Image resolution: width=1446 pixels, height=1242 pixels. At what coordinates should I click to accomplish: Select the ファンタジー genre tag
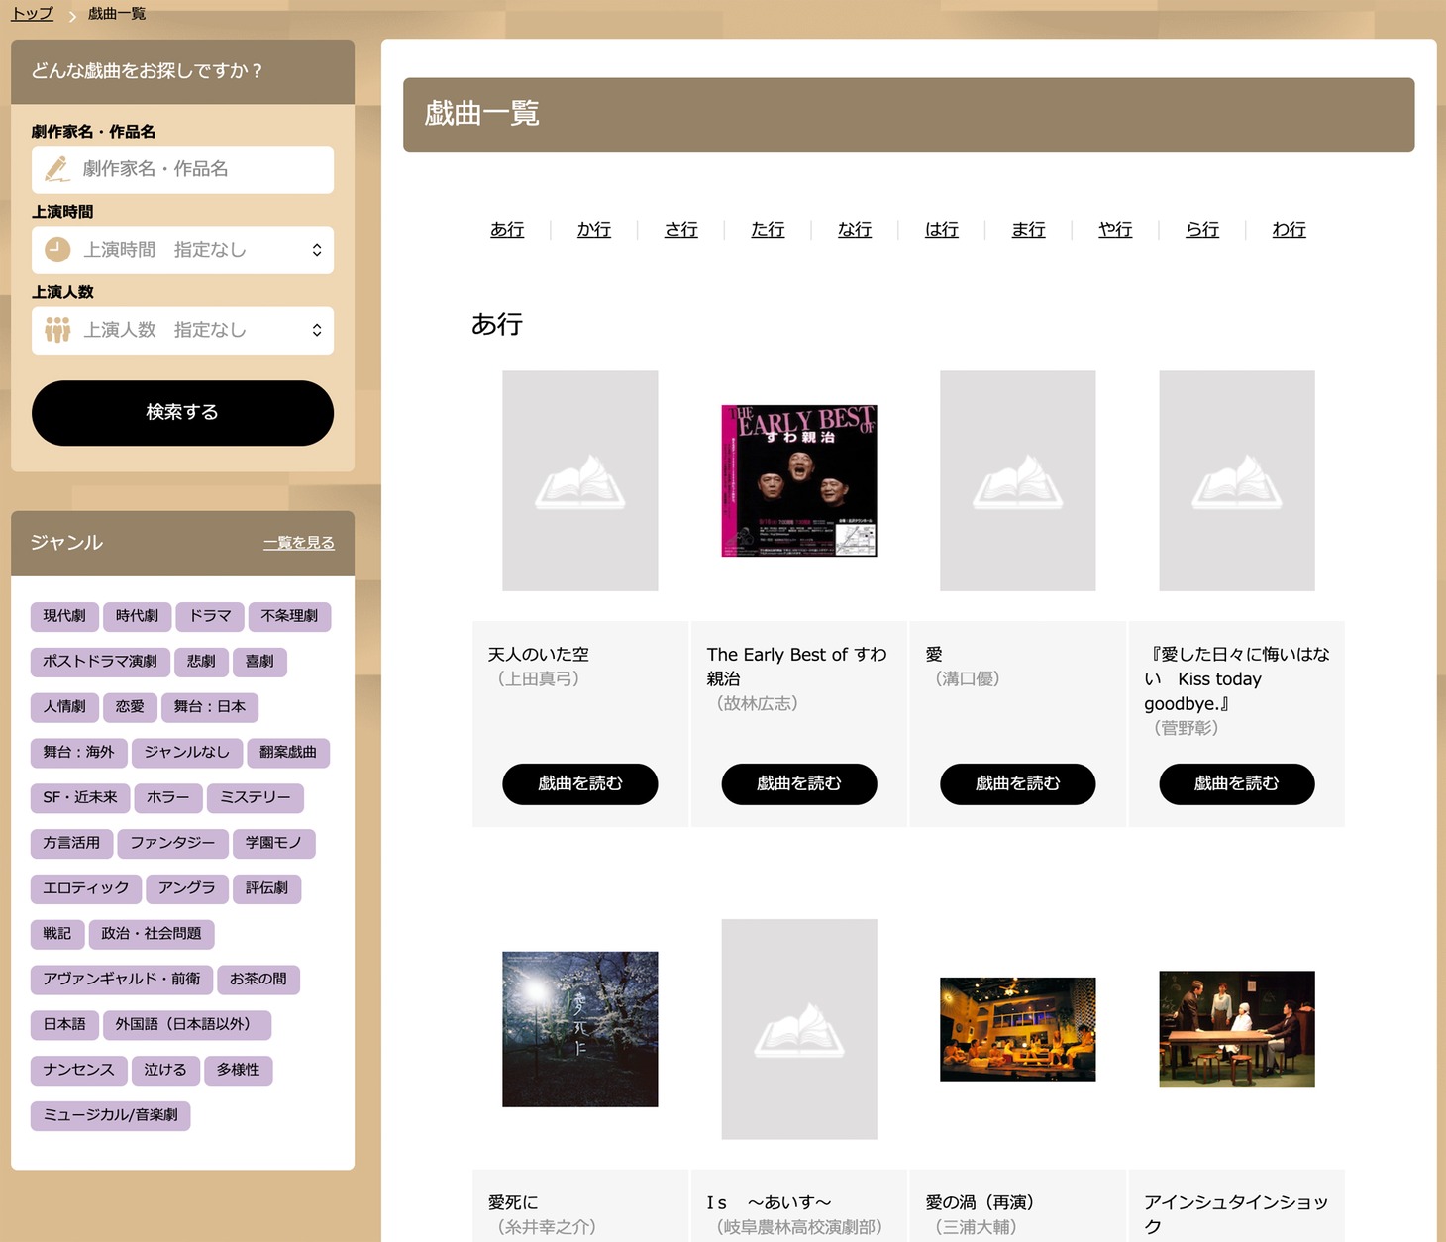click(x=172, y=844)
